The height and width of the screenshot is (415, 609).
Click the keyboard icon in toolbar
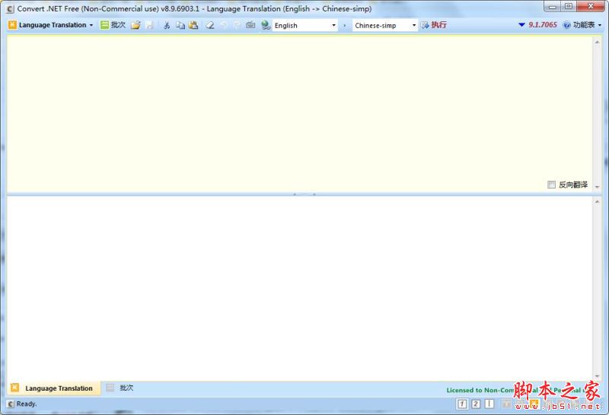coord(250,25)
